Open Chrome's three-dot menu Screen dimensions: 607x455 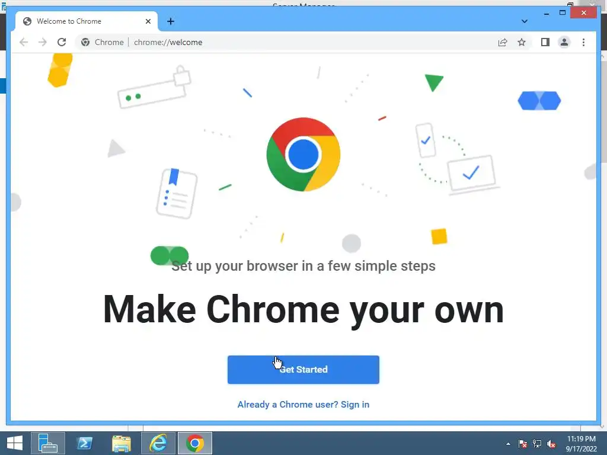pyautogui.click(x=583, y=42)
